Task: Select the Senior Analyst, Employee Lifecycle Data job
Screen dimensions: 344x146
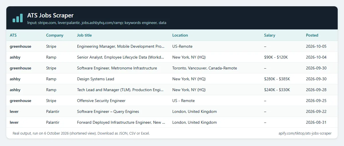Action: tap(121, 57)
